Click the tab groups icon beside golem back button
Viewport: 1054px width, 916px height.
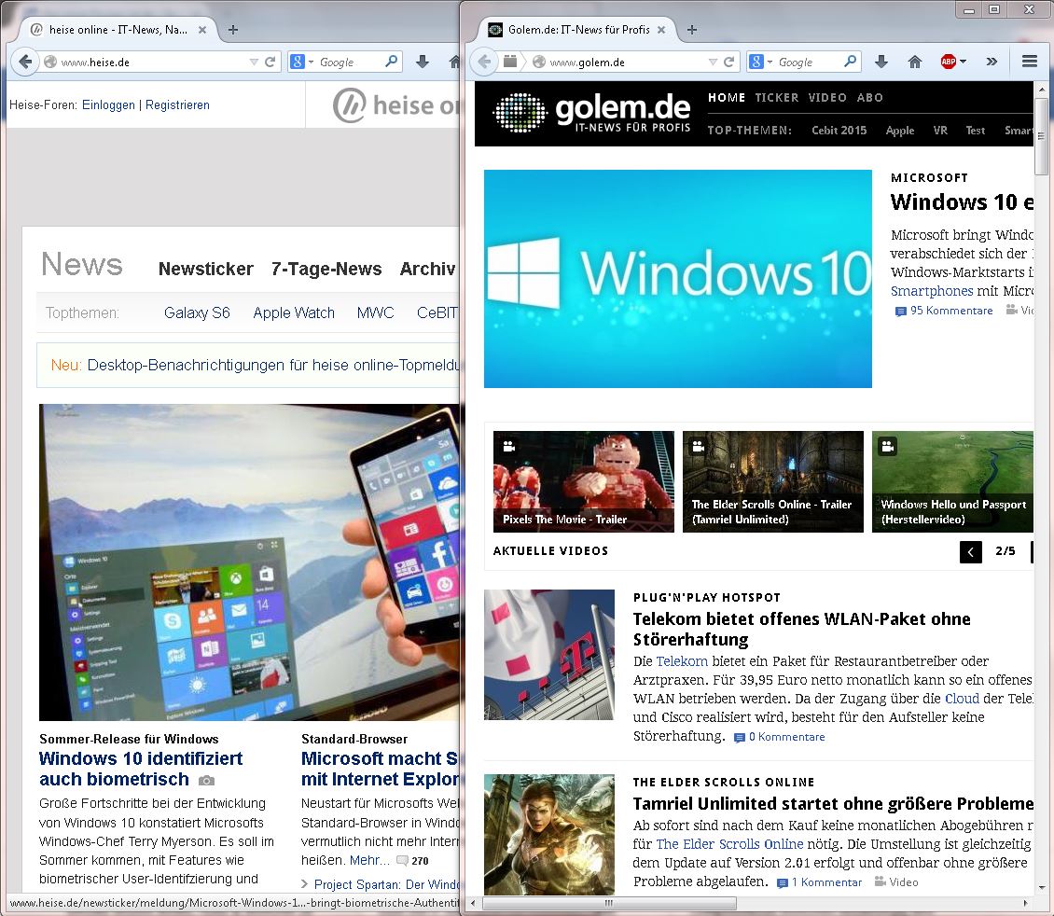[x=510, y=62]
